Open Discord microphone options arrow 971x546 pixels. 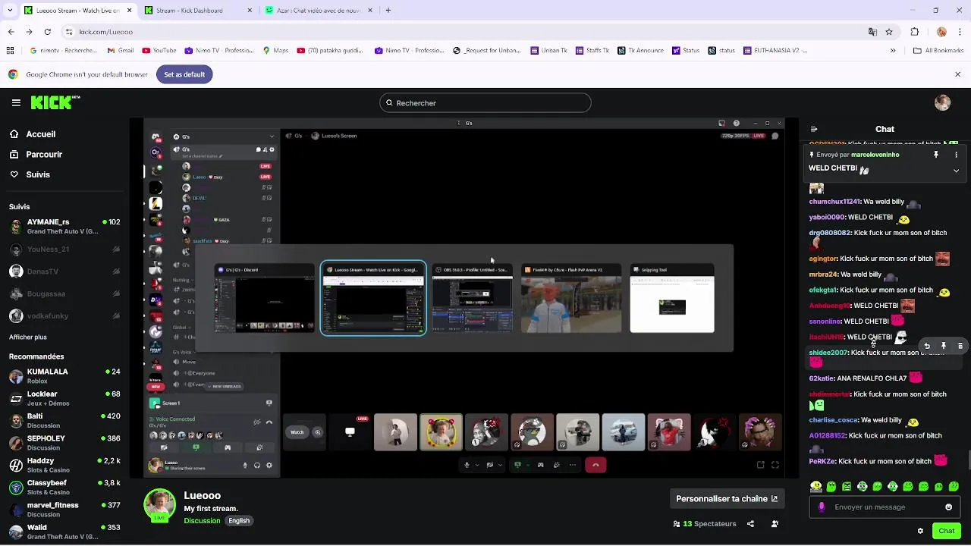[476, 465]
